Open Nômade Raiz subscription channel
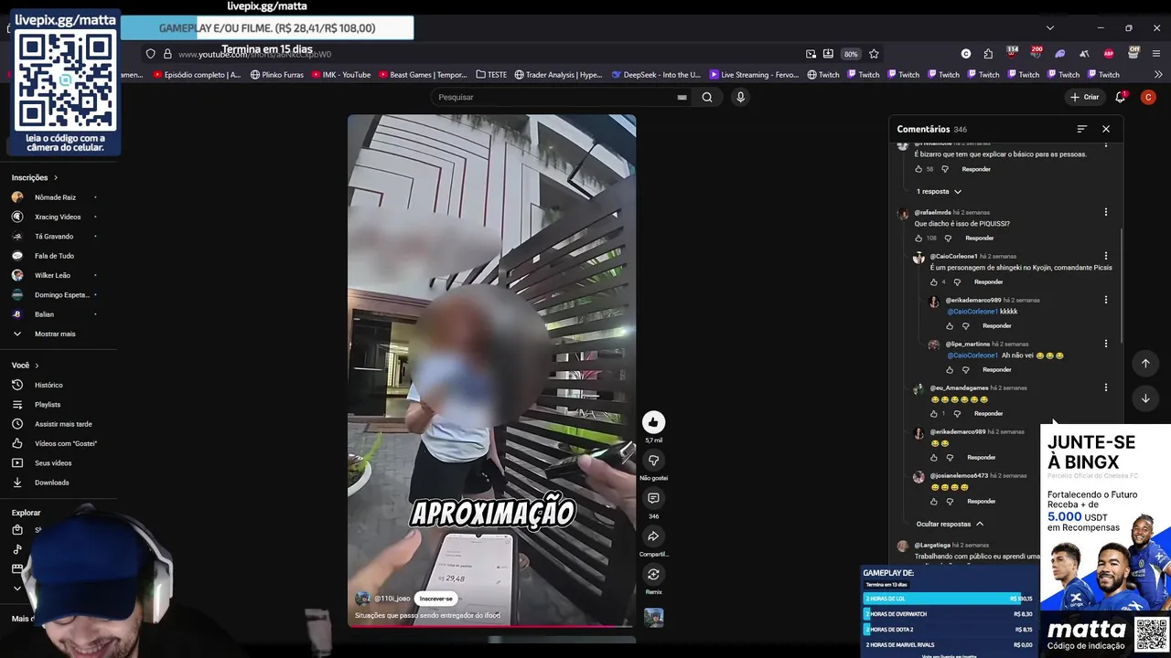This screenshot has width=1171, height=658. click(55, 197)
